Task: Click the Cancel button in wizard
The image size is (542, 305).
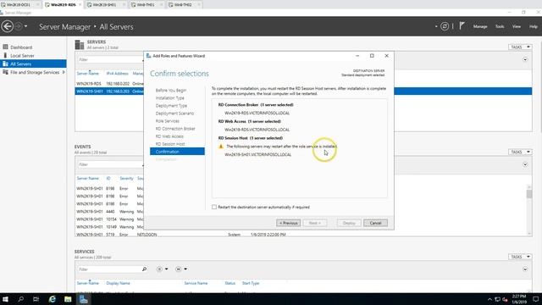Action: coord(375,223)
